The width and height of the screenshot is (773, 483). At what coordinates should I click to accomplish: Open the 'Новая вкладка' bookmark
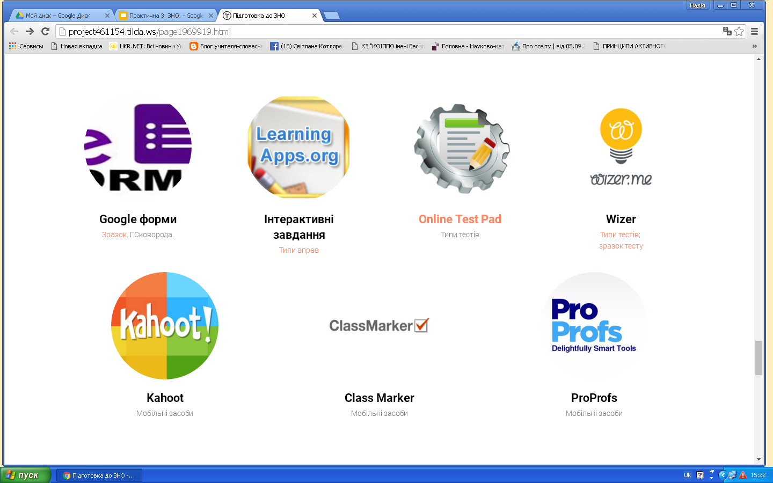click(x=76, y=46)
